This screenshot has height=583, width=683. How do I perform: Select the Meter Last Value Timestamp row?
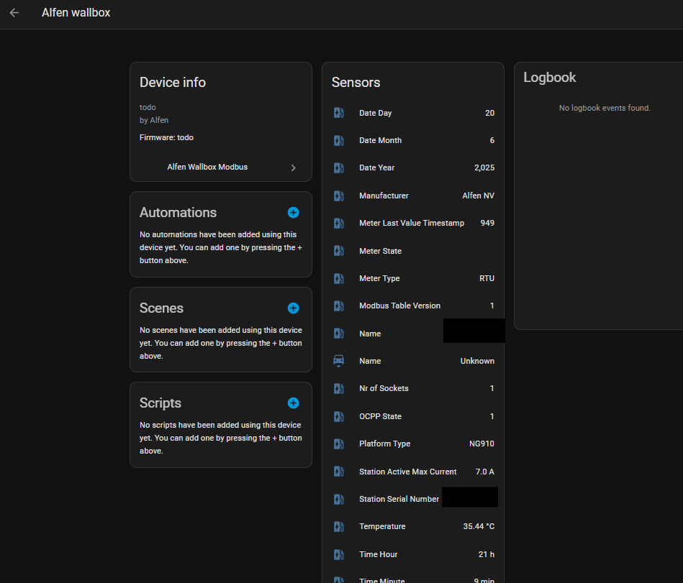[x=412, y=223]
